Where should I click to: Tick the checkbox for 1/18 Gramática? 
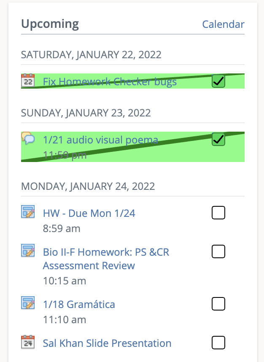(x=218, y=304)
